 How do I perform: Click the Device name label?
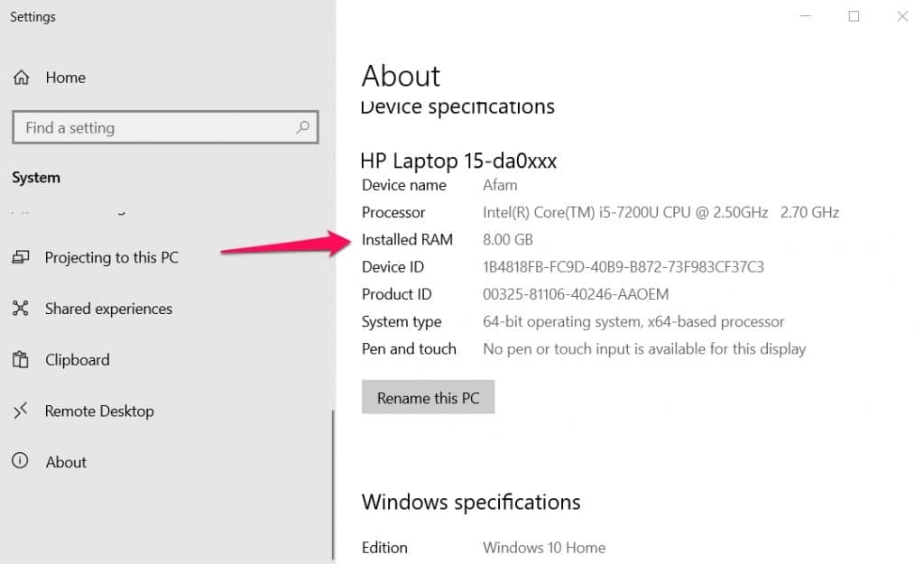pos(404,185)
